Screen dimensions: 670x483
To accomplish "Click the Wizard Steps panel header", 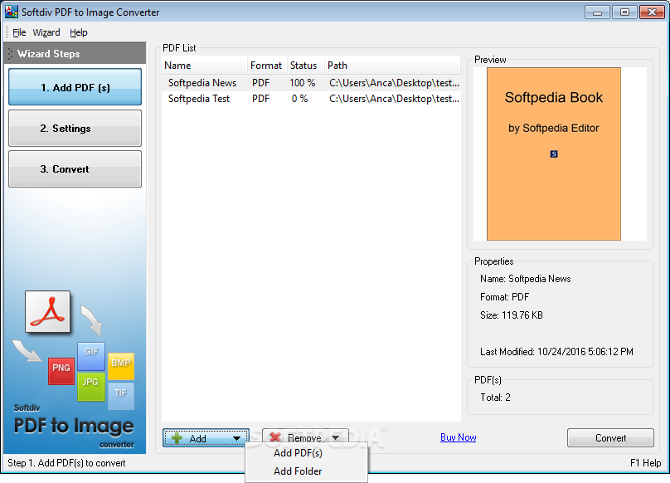I will click(75, 53).
